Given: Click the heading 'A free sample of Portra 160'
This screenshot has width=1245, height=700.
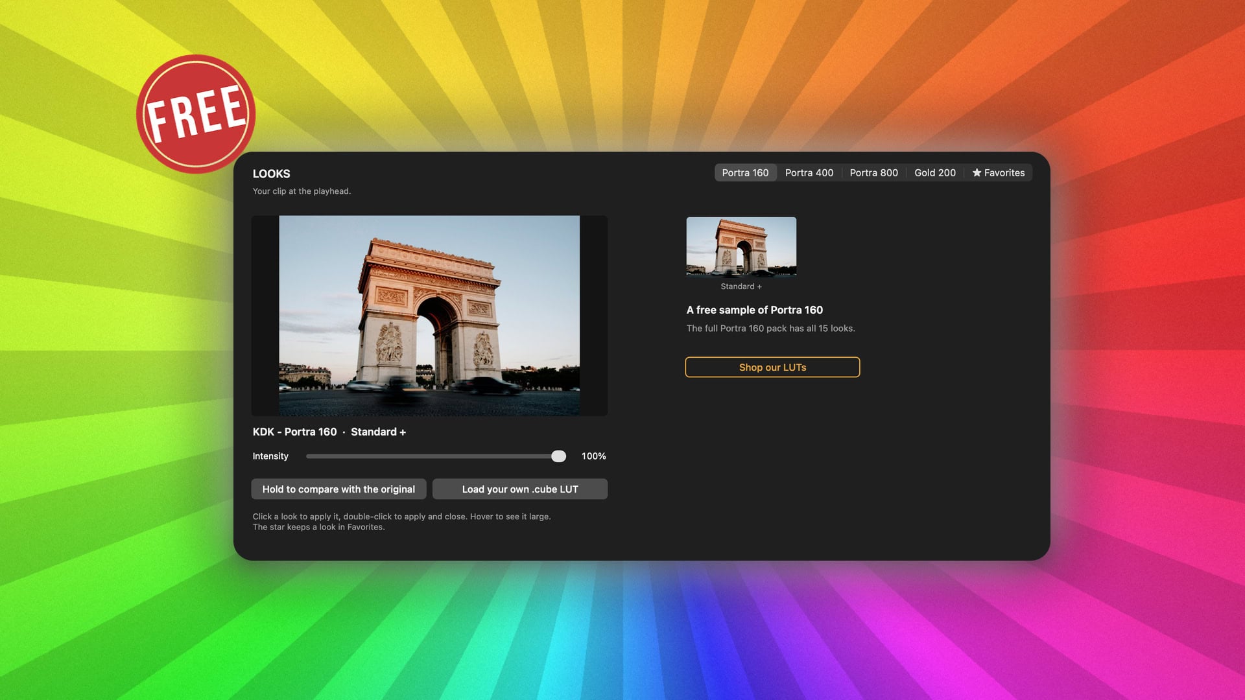Looking at the screenshot, I should pos(755,310).
